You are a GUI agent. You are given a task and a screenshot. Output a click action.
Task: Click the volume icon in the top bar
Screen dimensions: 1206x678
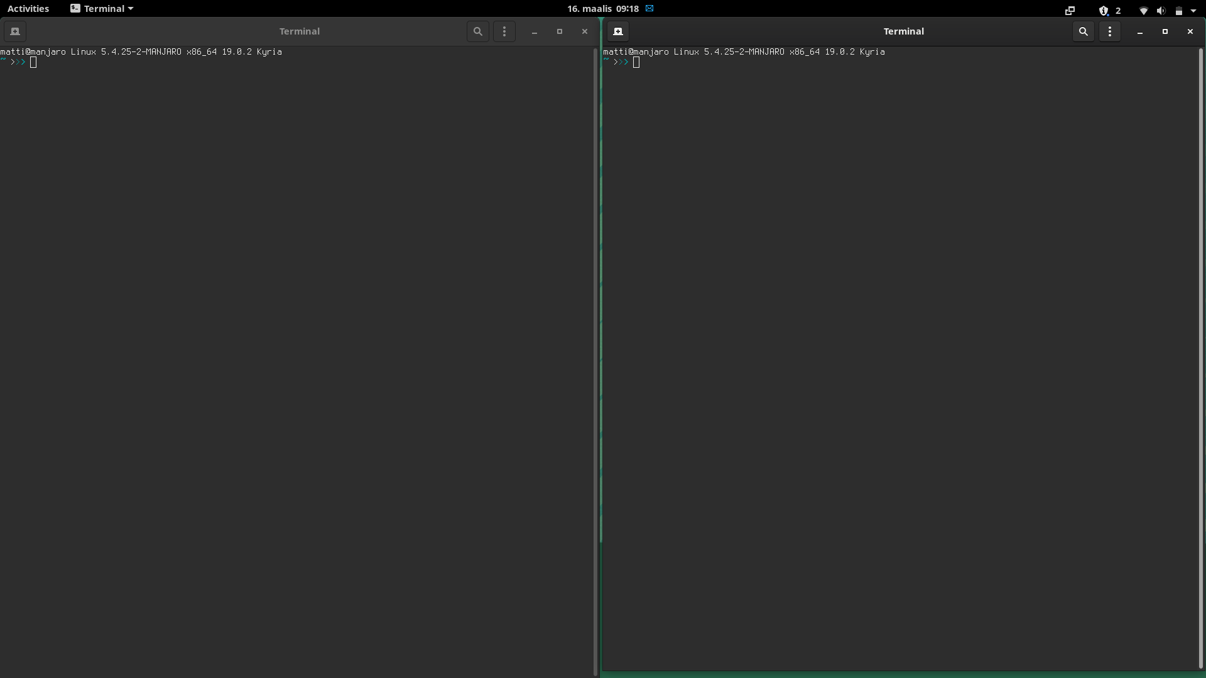(1160, 11)
